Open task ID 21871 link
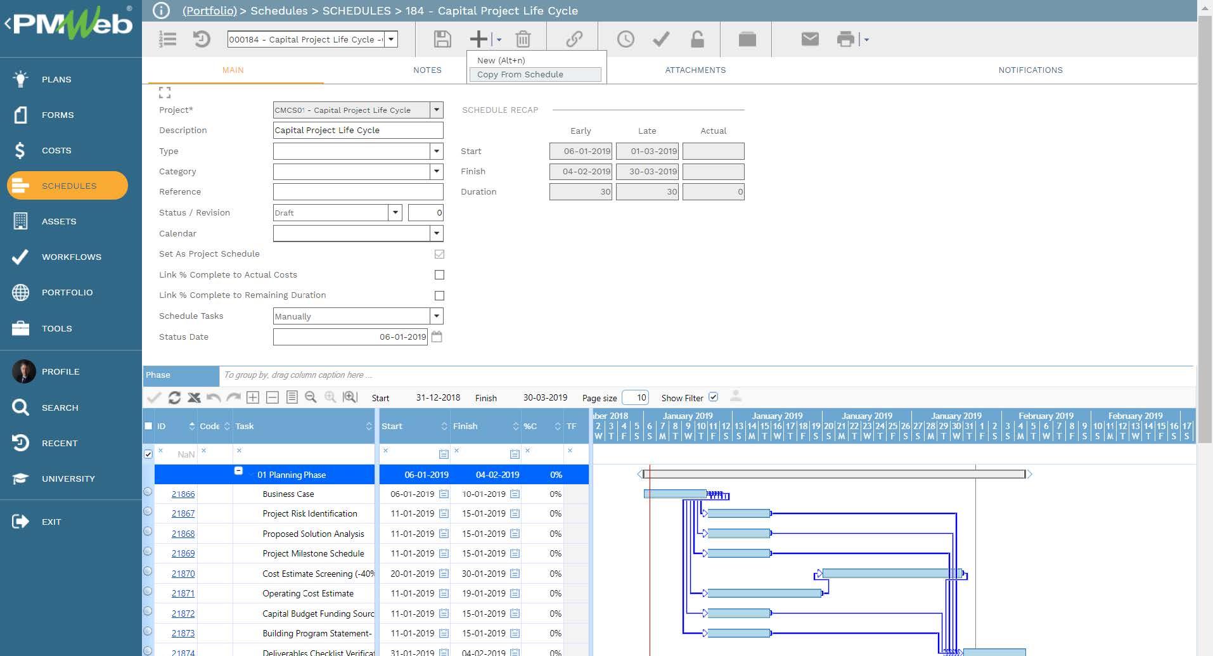This screenshot has height=656, width=1213. [x=183, y=593]
